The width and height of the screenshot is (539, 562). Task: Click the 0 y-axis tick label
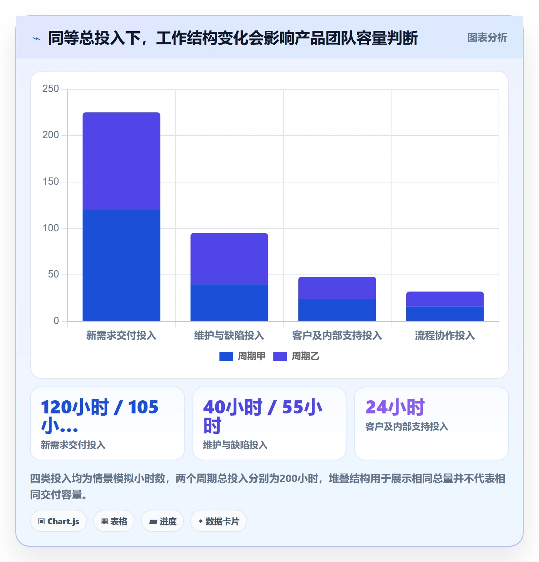[56, 321]
